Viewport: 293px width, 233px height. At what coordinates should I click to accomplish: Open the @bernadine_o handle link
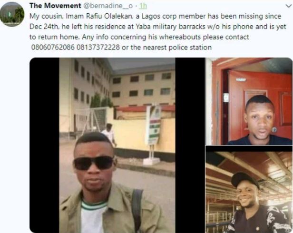(x=107, y=6)
